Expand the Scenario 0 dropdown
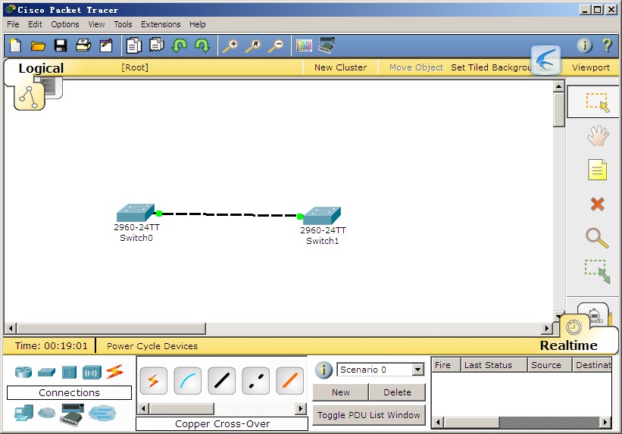Viewport: 622px width, 434px height. [x=417, y=370]
